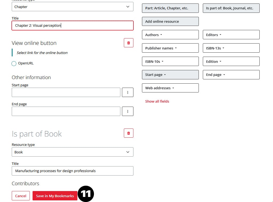Image resolution: width=273 pixels, height=202 pixels.
Task: Expand the Editors field dropdown
Action: pos(231,35)
